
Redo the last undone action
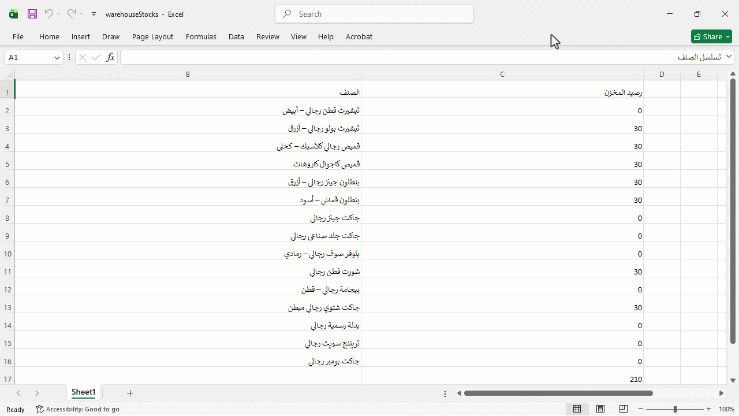[x=71, y=14]
